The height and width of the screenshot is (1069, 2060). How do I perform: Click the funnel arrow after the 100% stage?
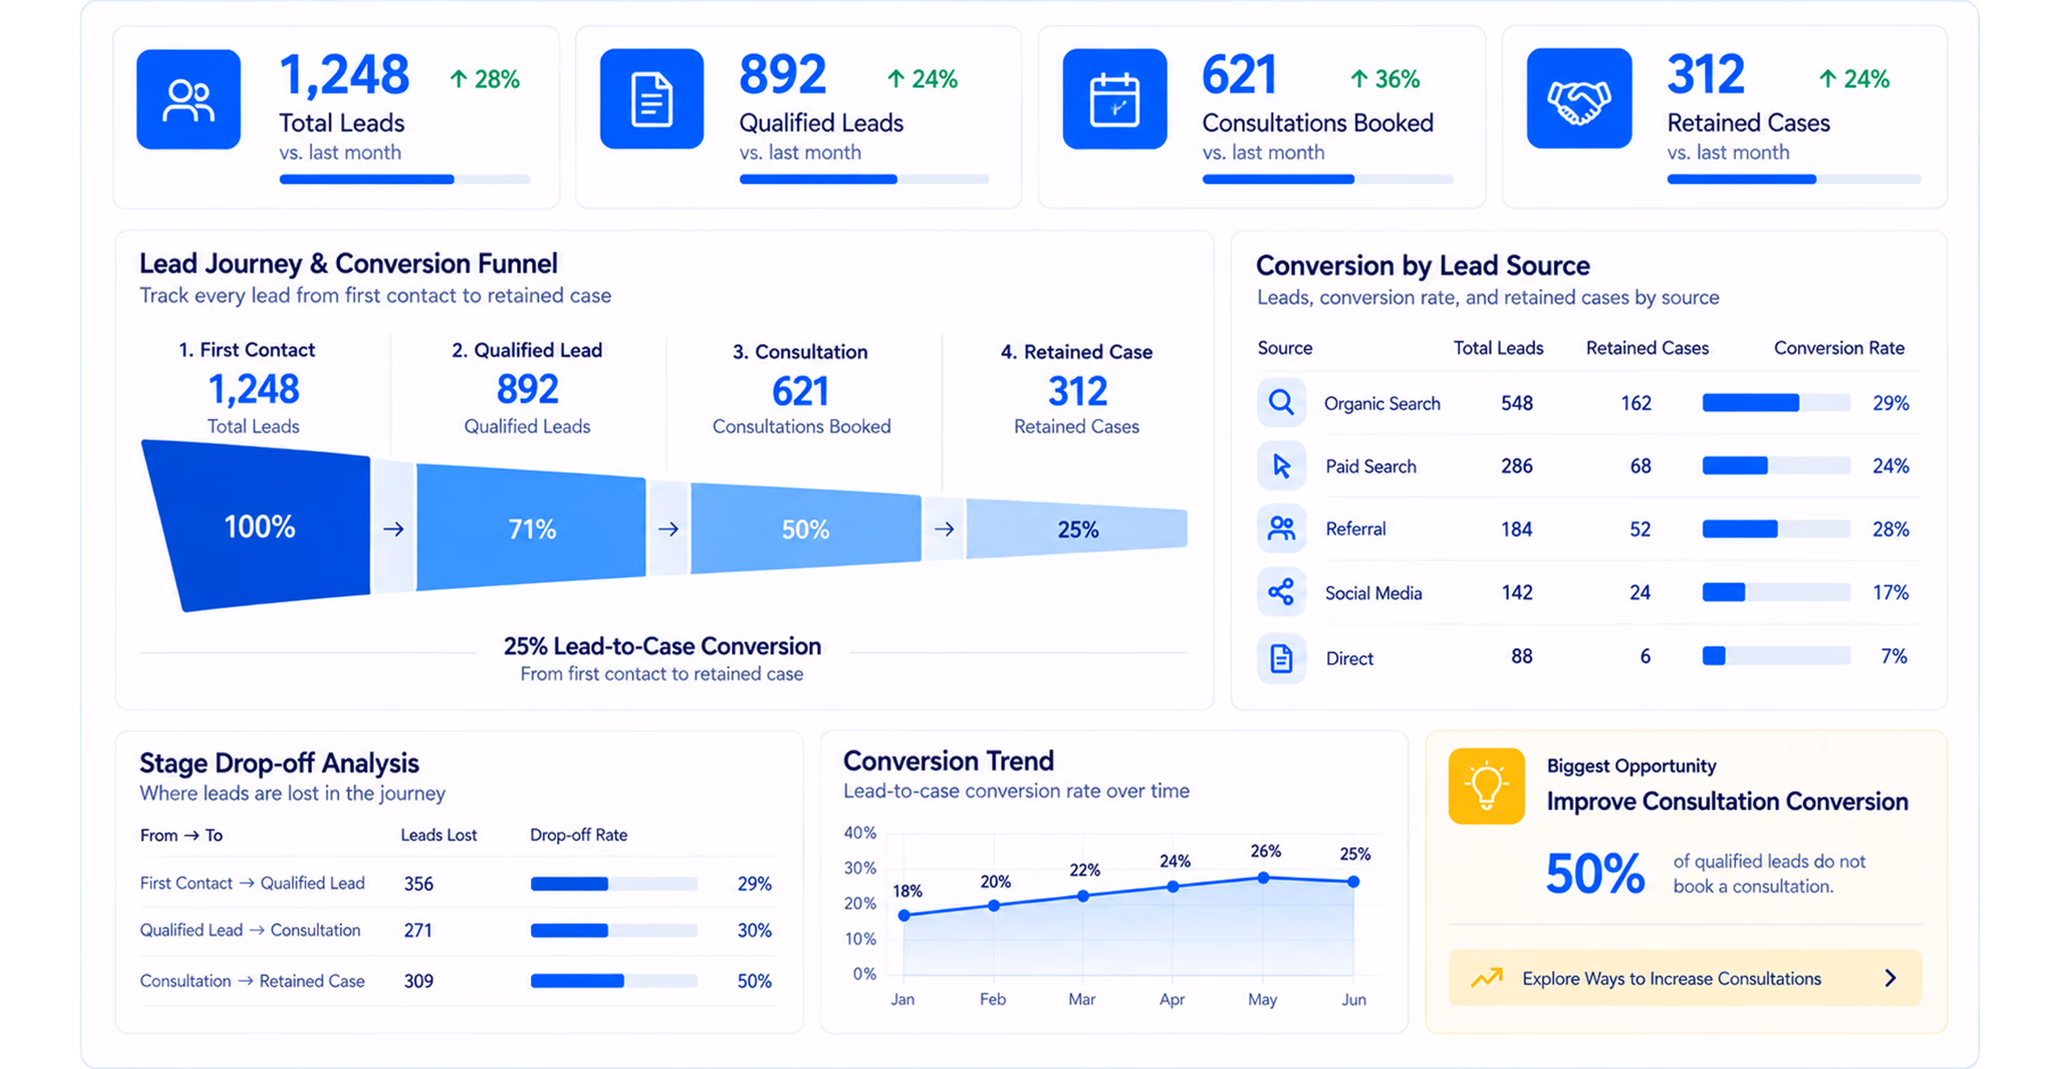[393, 529]
